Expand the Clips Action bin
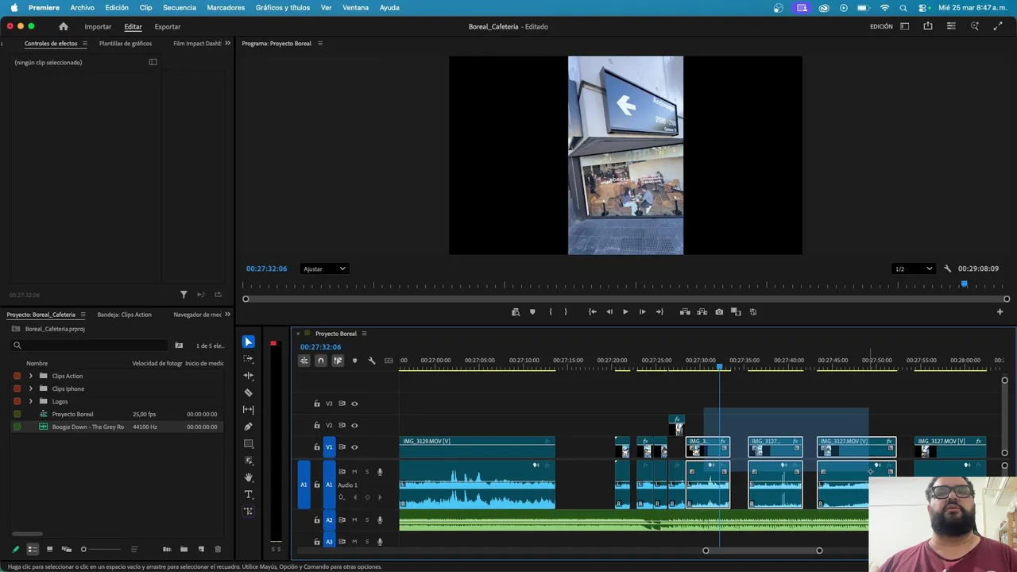Image resolution: width=1017 pixels, height=572 pixels. (x=31, y=376)
